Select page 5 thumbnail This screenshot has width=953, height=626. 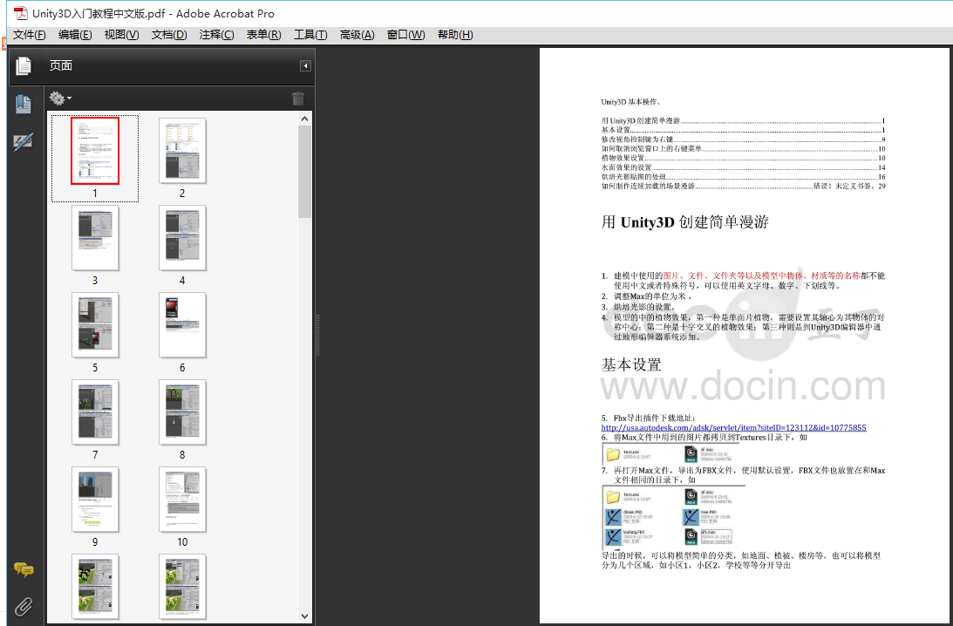(x=95, y=325)
